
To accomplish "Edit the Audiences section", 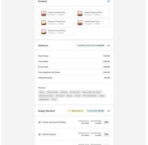I will [109, 46].
